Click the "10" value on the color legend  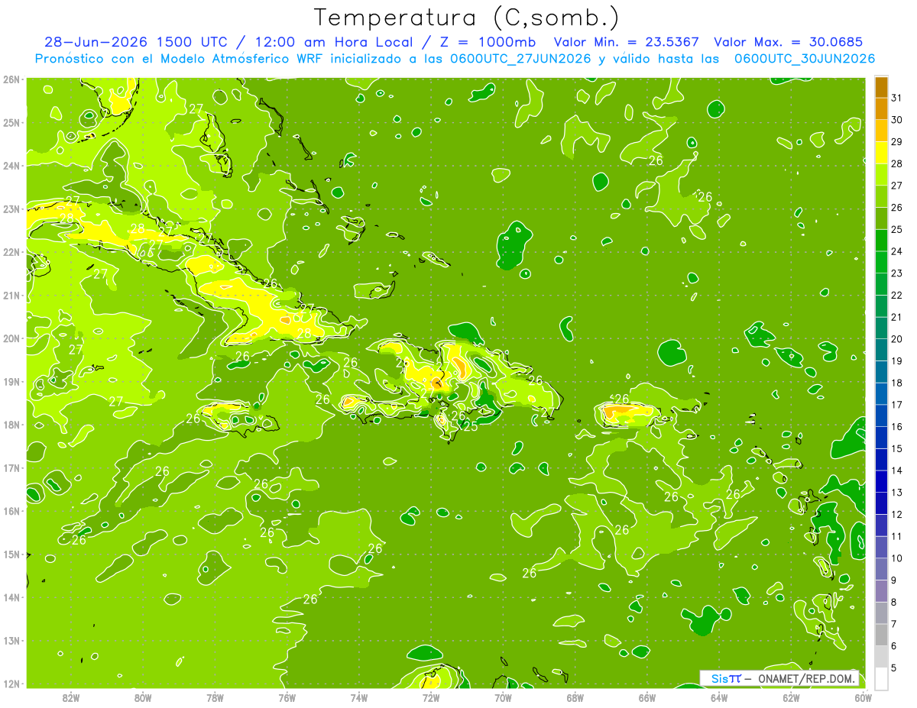896,558
